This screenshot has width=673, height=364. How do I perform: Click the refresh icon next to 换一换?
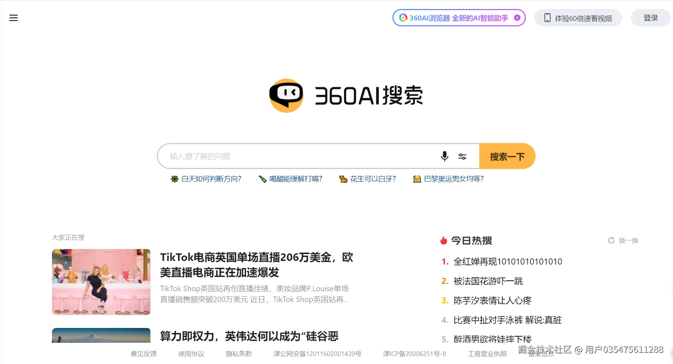(x=611, y=240)
